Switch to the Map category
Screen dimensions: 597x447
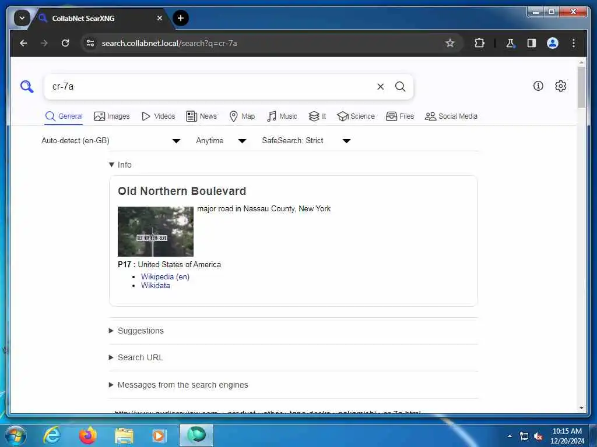(242, 116)
